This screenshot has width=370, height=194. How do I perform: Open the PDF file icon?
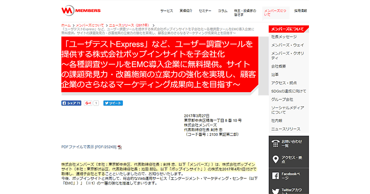120,147
